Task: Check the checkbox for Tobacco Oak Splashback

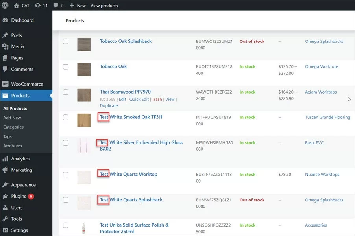Action: point(66,41)
